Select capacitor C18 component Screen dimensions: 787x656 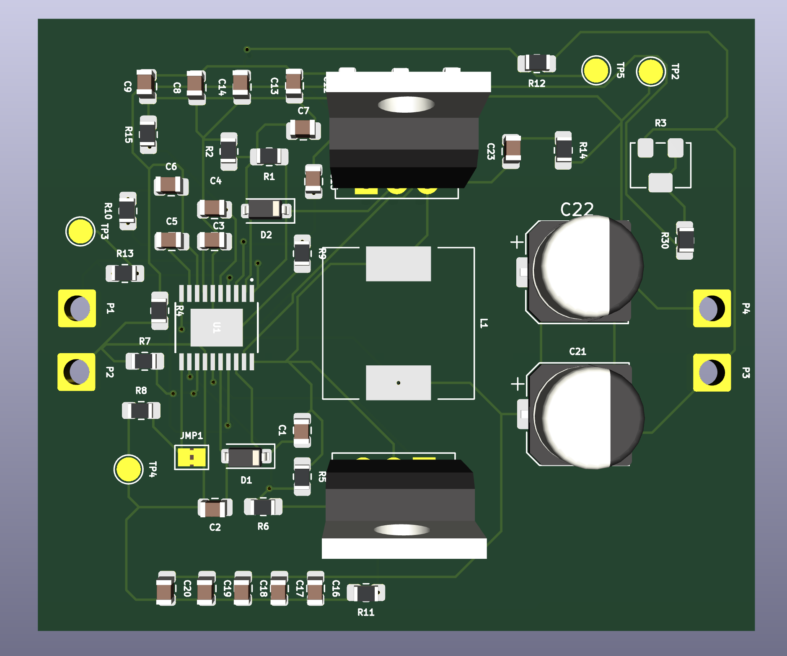click(x=243, y=589)
